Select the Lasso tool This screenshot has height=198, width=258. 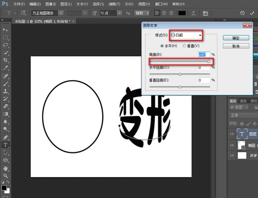pos(6,45)
